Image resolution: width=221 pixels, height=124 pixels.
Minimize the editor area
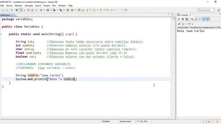169,14
